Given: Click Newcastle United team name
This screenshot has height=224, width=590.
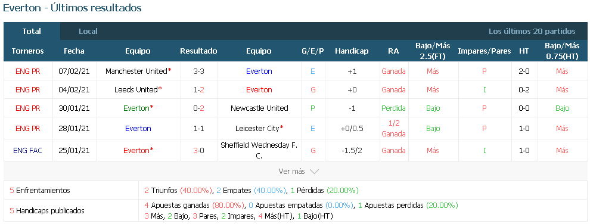Looking at the screenshot, I should tap(259, 108).
